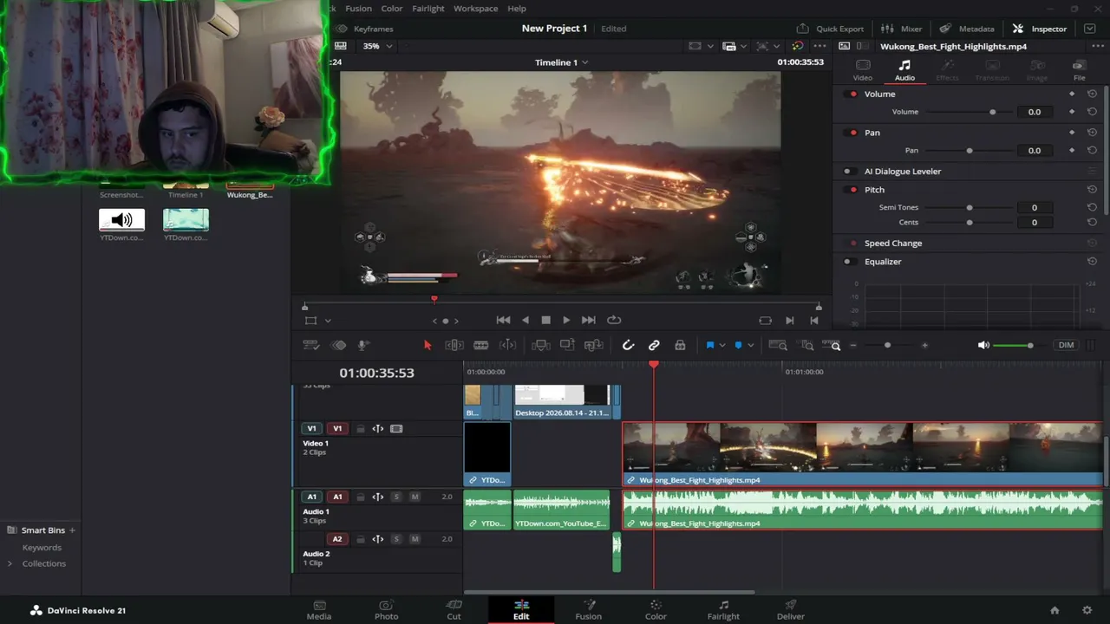Open the Fairlight page
The width and height of the screenshot is (1110, 624).
pos(723,610)
